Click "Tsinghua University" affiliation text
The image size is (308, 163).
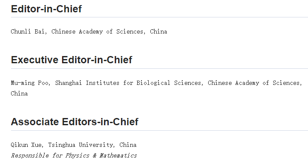[x=81, y=145]
